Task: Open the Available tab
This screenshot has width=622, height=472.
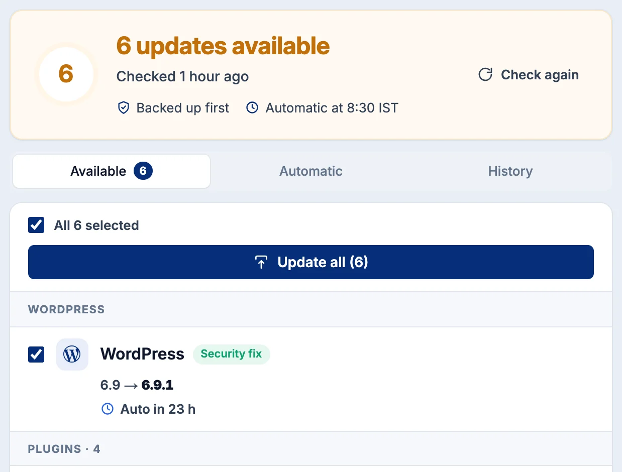Action: click(x=112, y=171)
